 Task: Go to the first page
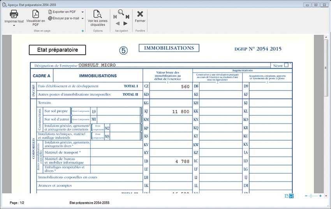[115, 17]
